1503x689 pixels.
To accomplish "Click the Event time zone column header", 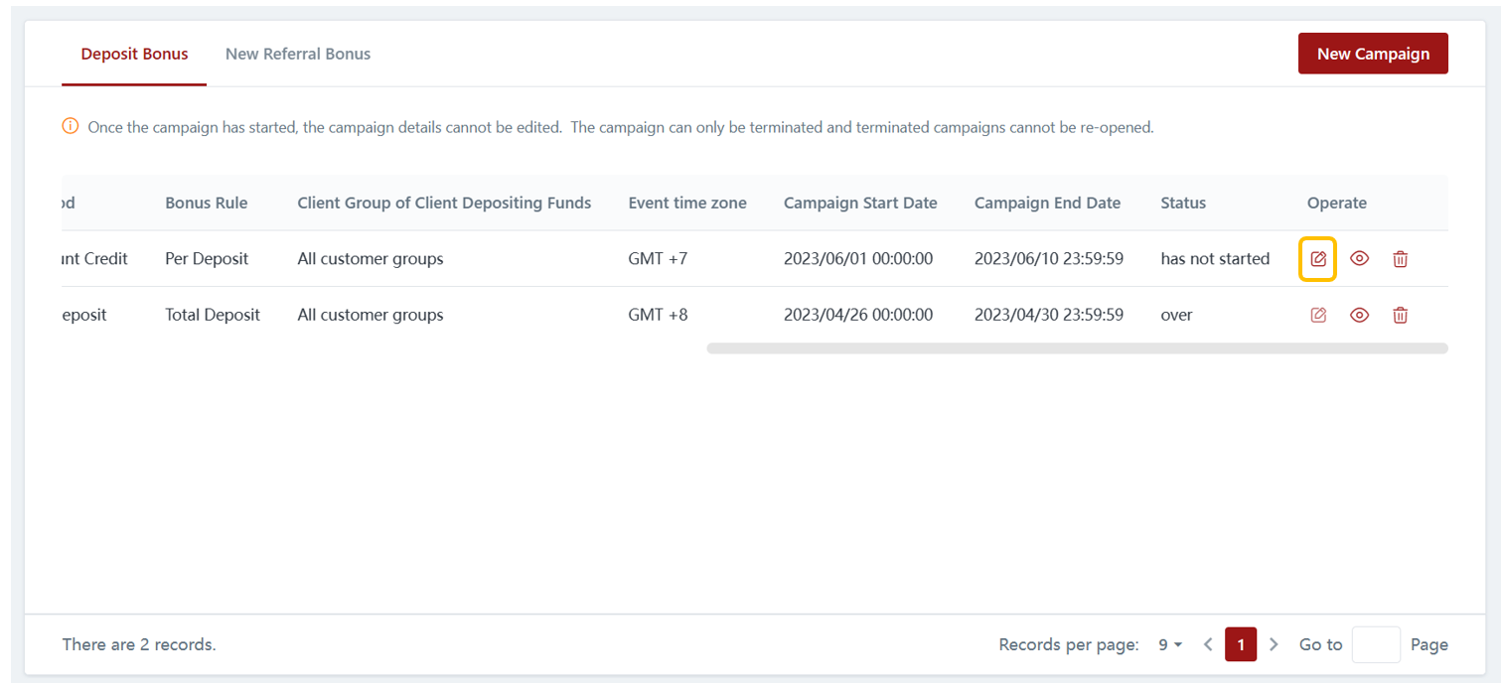I will [x=687, y=203].
